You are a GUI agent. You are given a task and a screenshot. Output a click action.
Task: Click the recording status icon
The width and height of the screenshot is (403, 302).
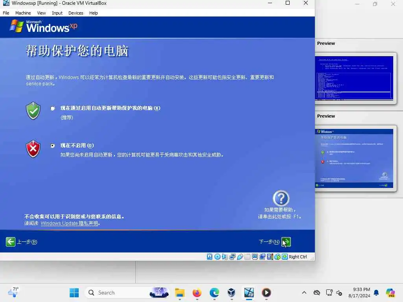click(262, 256)
